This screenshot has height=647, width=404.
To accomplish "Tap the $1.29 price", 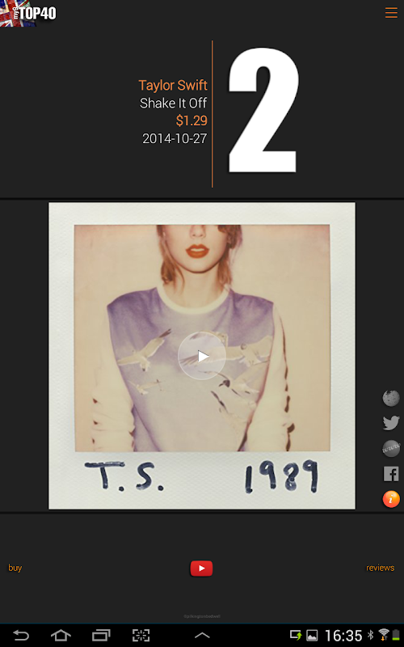I will tap(191, 121).
